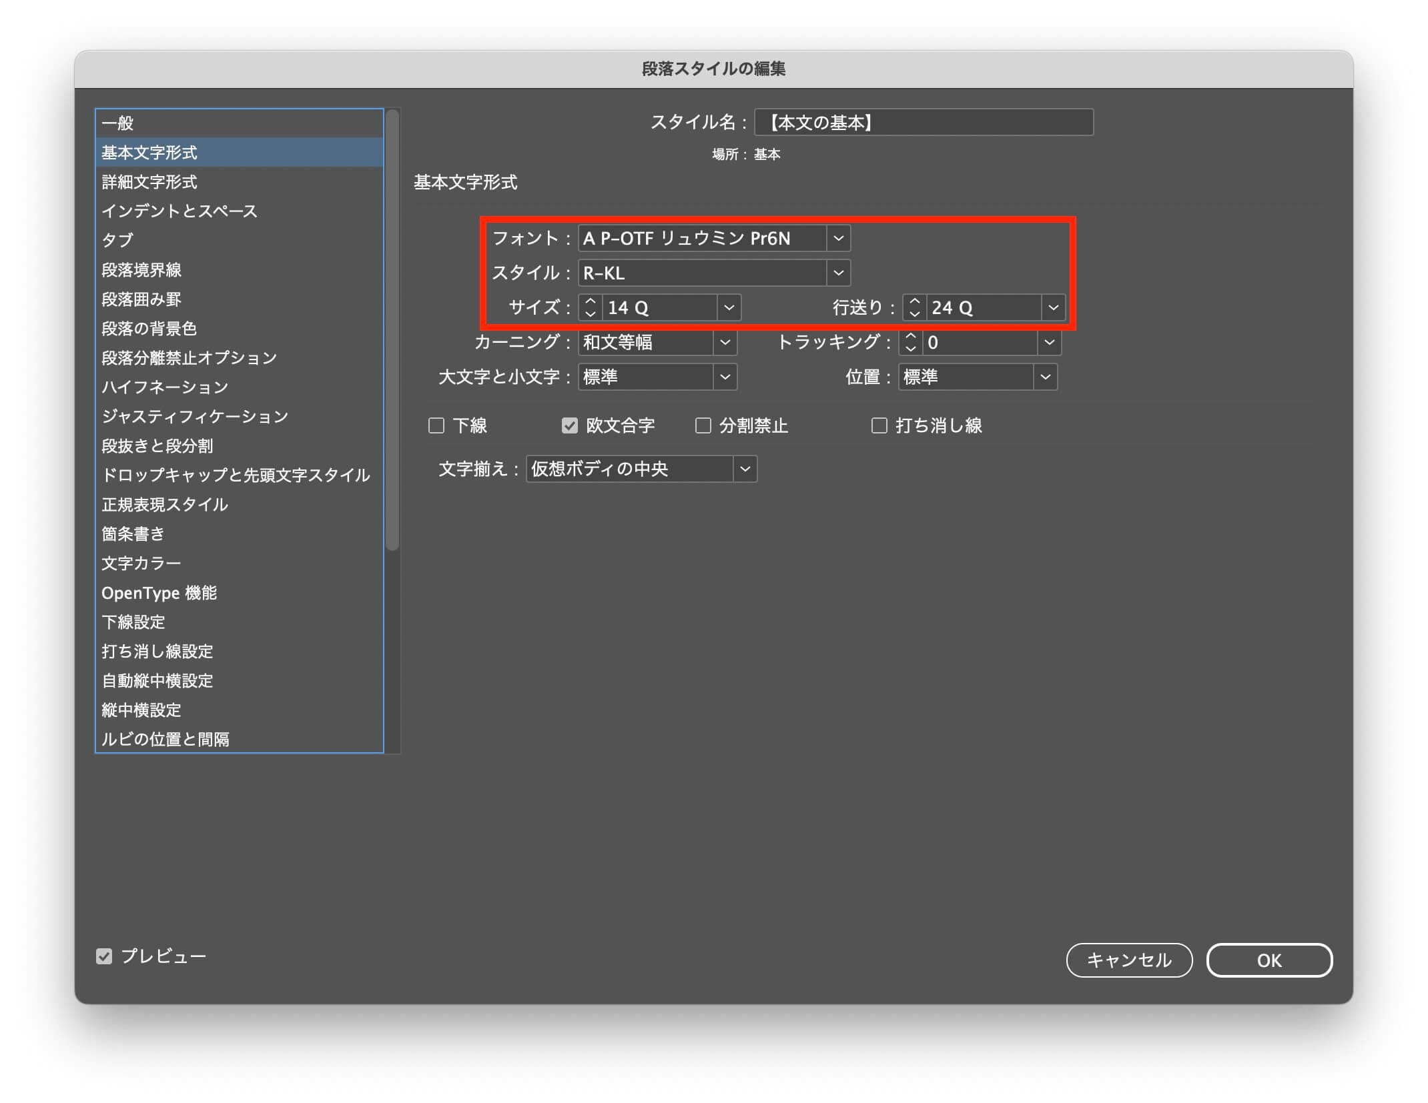
Task: Open the フォント family dropdown arrow
Action: coord(838,238)
